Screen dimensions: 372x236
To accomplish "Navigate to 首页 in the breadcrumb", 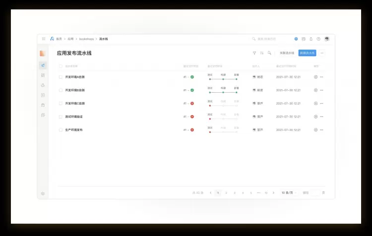I will point(59,39).
